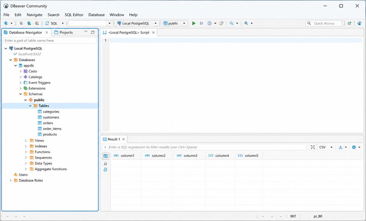This screenshot has width=366, height=221.
Task: Click the DBeaver perspective icon at toolbar end
Action: [x=360, y=23]
